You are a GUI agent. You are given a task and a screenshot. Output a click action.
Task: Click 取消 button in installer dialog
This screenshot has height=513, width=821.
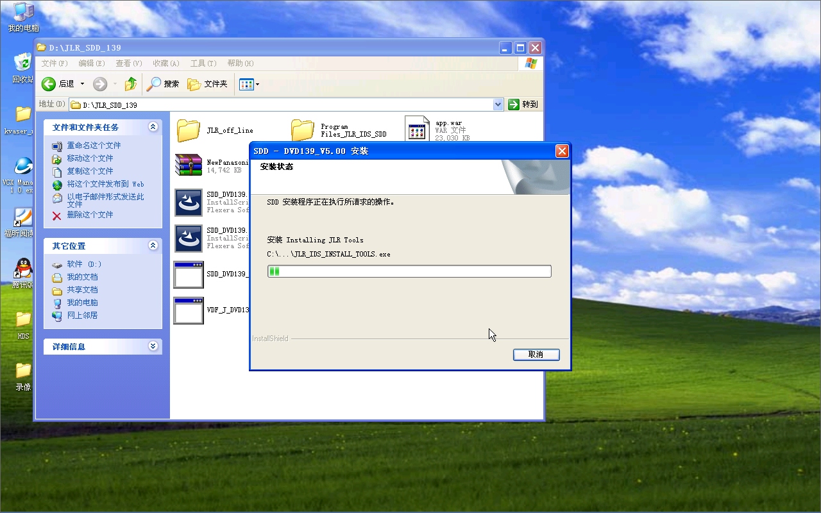click(x=536, y=355)
